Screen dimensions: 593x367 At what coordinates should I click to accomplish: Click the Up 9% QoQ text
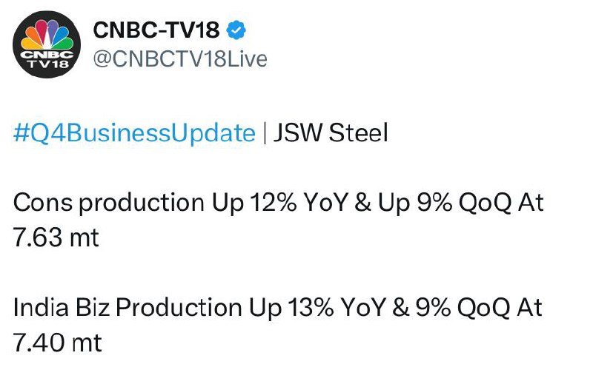(x=445, y=203)
